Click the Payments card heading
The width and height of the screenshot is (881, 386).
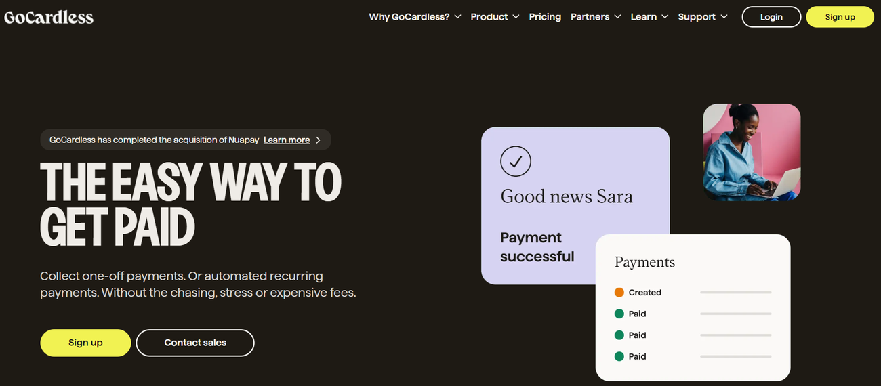(644, 262)
